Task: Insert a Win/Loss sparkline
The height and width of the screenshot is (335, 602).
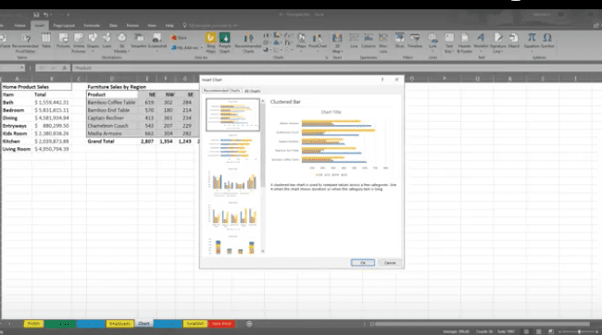Action: click(x=383, y=43)
